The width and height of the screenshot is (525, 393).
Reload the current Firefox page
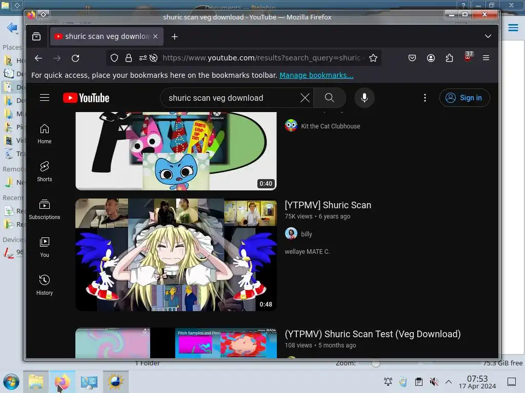75,58
